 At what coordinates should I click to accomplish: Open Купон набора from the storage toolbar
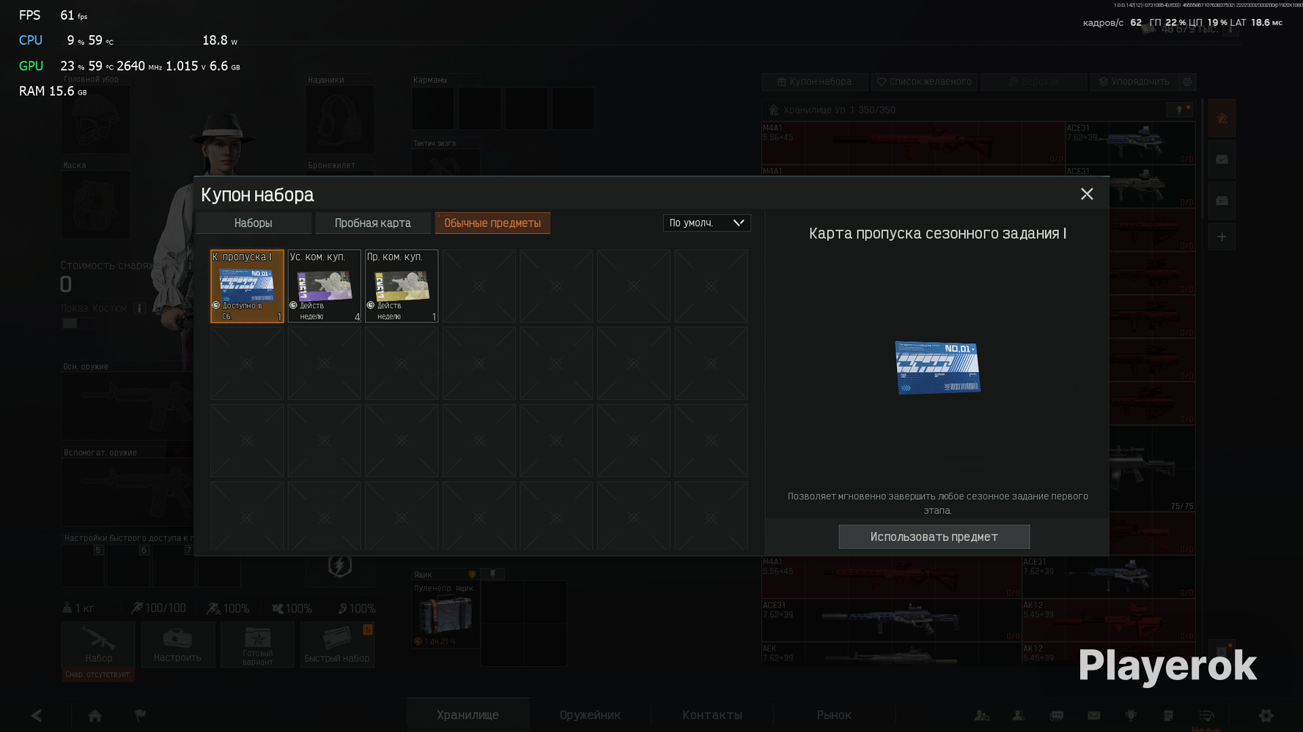point(815,82)
